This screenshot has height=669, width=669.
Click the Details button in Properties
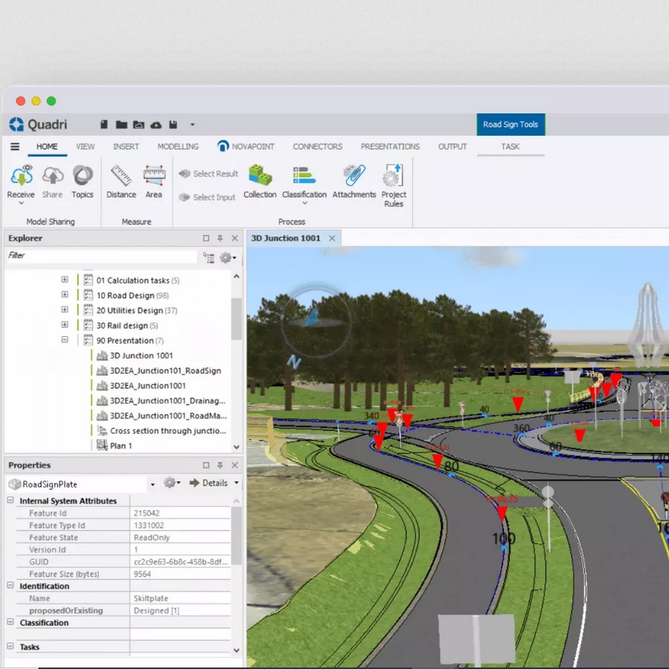click(x=209, y=483)
